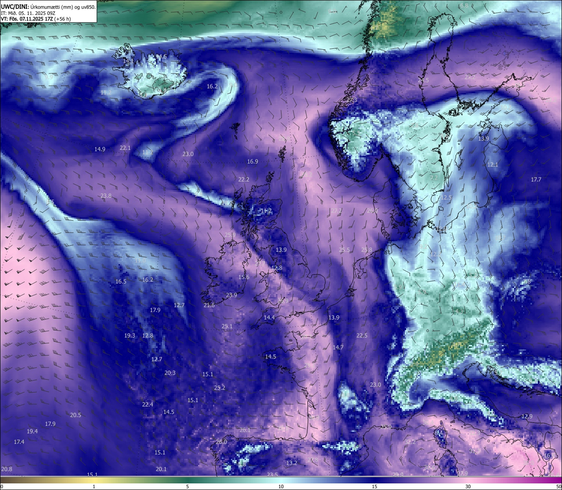Click the map value 22.4

(x=148, y=405)
